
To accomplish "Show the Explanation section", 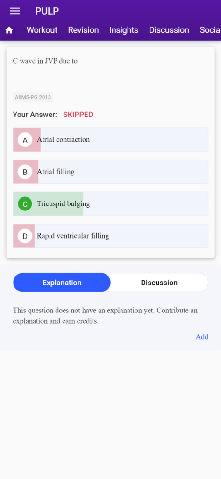I will pyautogui.click(x=62, y=283).
